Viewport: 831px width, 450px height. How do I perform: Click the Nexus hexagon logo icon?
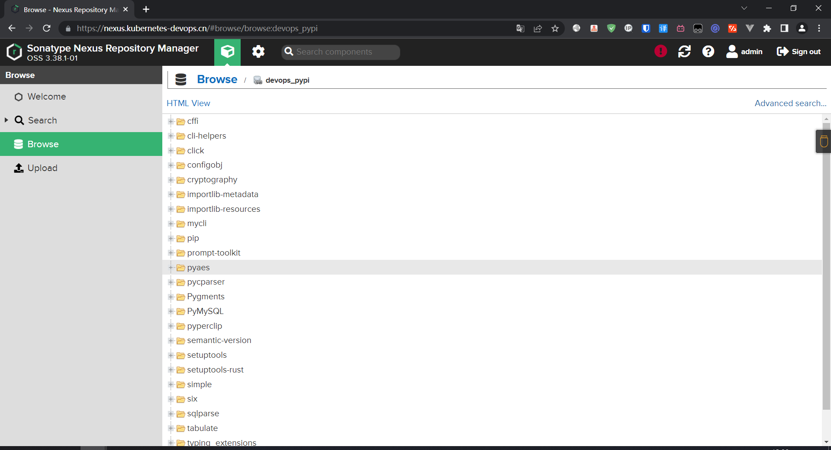point(14,52)
